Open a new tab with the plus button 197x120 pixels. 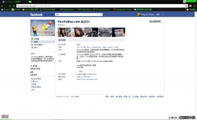coord(30,2)
